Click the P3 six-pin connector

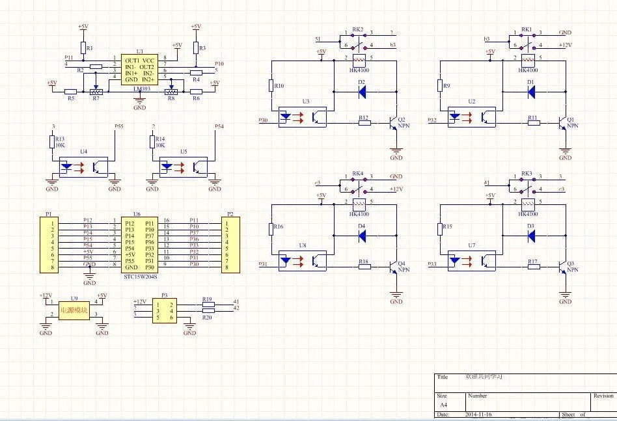click(164, 310)
